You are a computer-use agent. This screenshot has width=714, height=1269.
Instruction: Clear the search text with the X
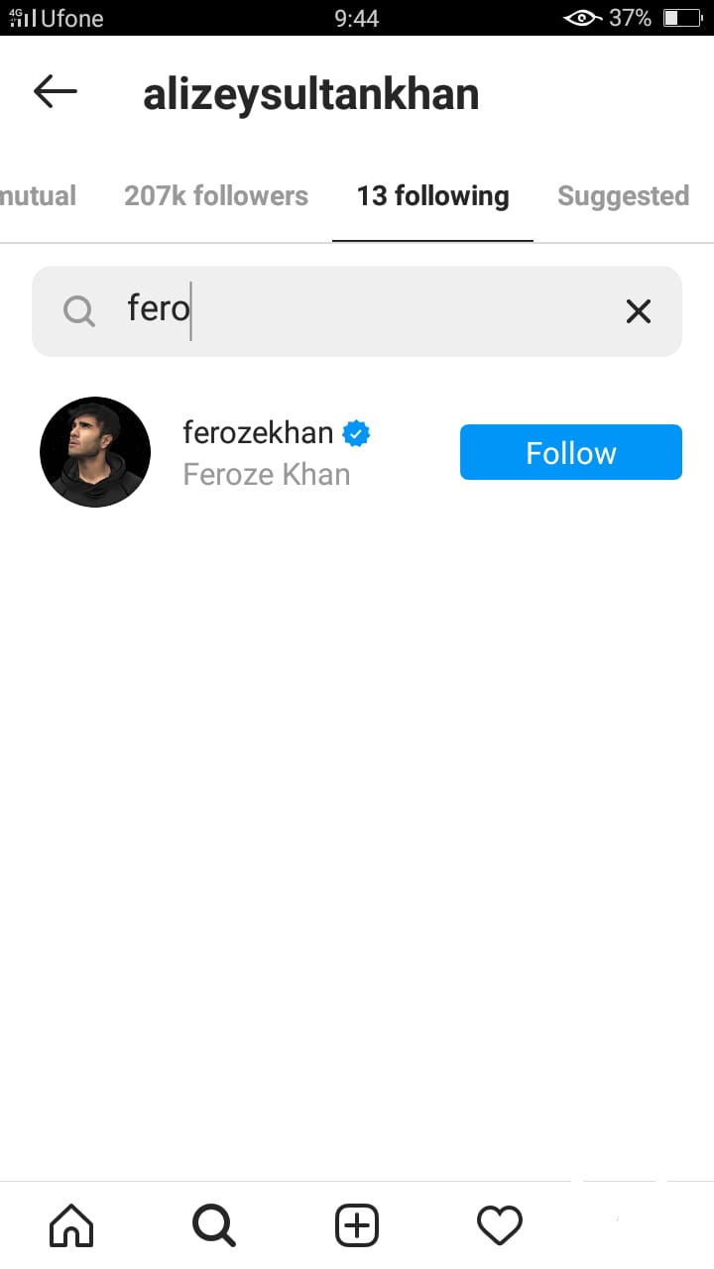coord(639,311)
